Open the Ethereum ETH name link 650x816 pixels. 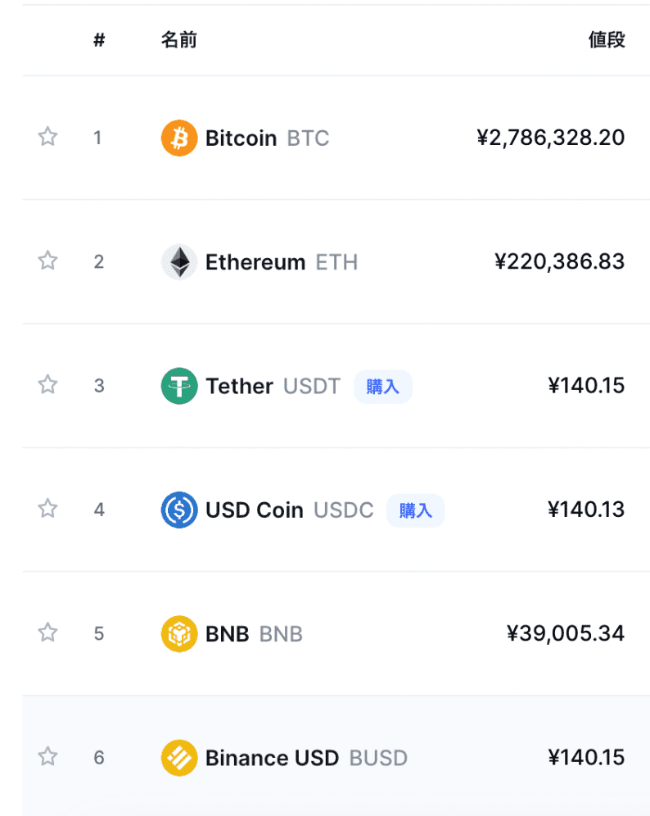pos(282,262)
